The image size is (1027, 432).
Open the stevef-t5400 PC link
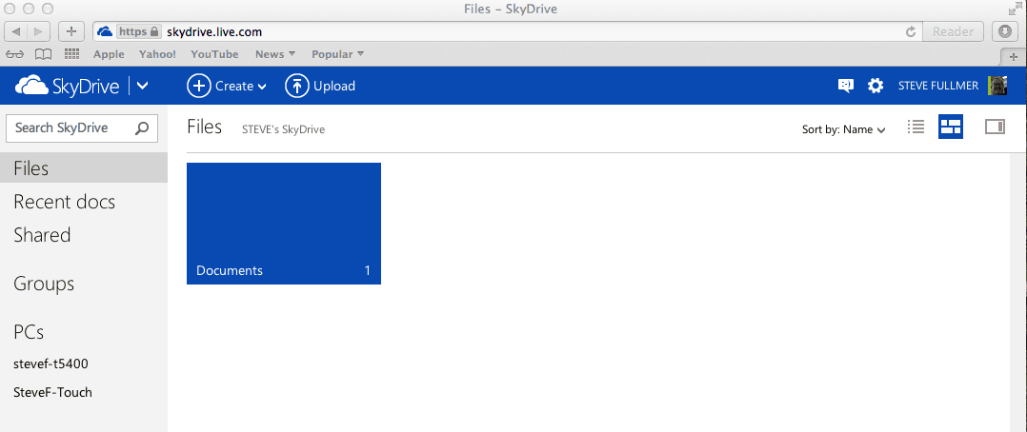point(50,363)
